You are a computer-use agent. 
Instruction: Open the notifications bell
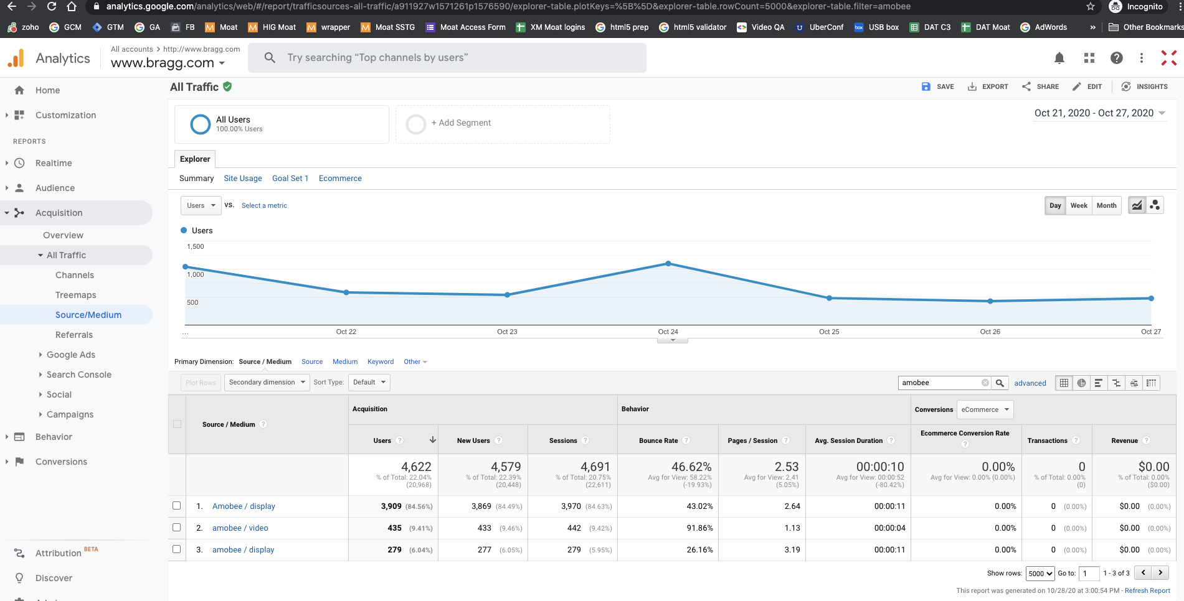click(x=1059, y=58)
